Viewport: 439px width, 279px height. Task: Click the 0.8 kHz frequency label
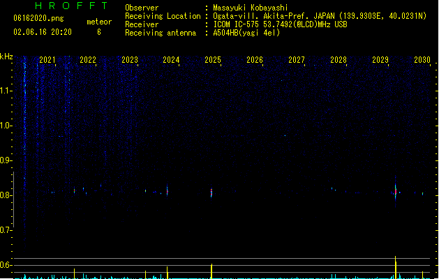point(6,195)
